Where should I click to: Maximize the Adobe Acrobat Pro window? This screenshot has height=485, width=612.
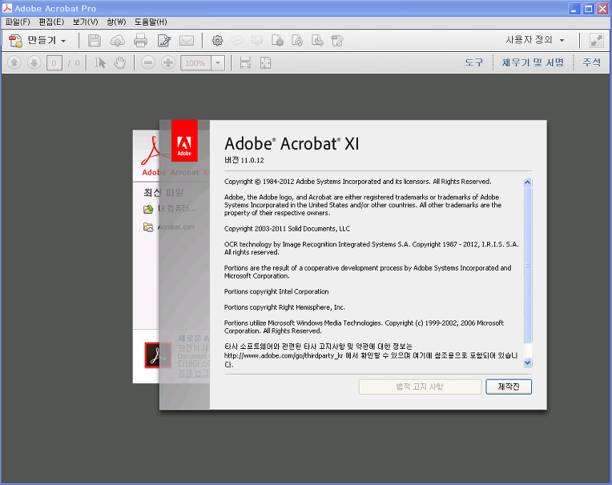tap(588, 9)
